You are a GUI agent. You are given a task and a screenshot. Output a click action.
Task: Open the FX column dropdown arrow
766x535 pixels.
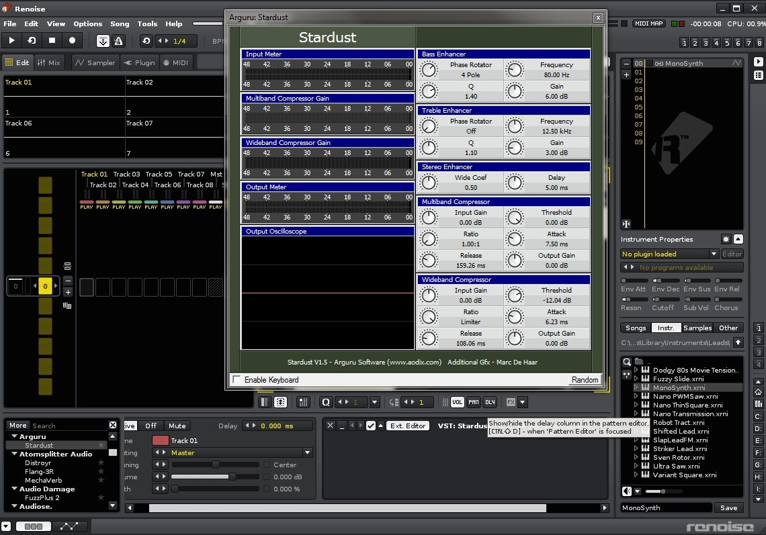522,402
